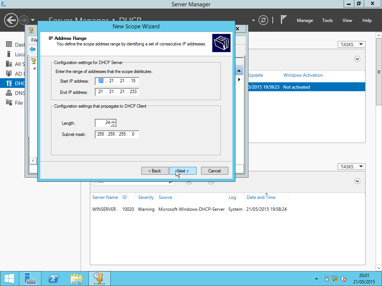Screen dimensions: 382x286
Task: Click the wizard folder graphic icon
Action: pyautogui.click(x=221, y=43)
